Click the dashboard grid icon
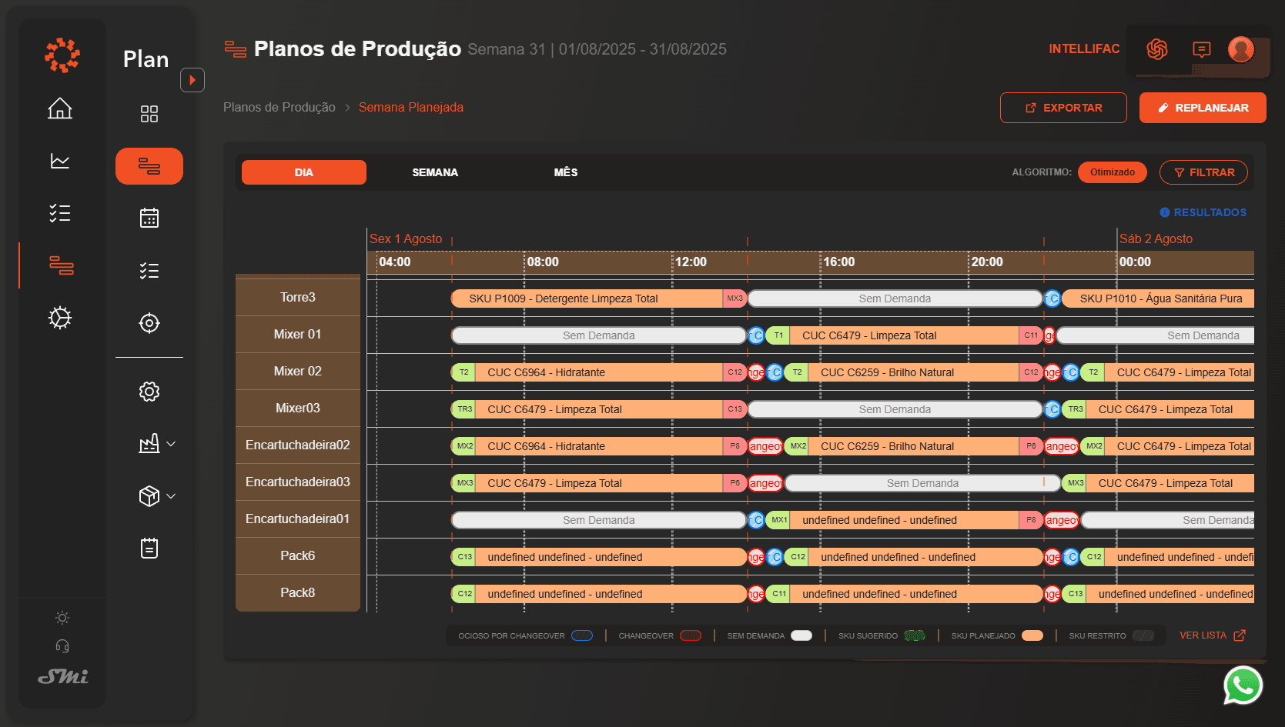Screen dimensions: 1285x727 pyautogui.click(x=149, y=114)
